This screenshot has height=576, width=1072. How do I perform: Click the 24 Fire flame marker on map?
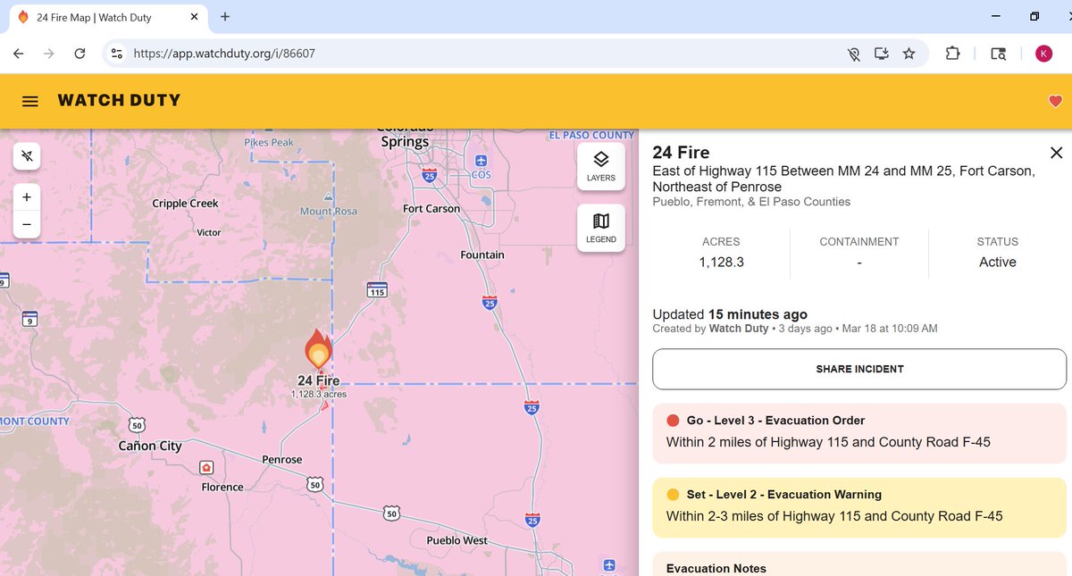coord(318,349)
